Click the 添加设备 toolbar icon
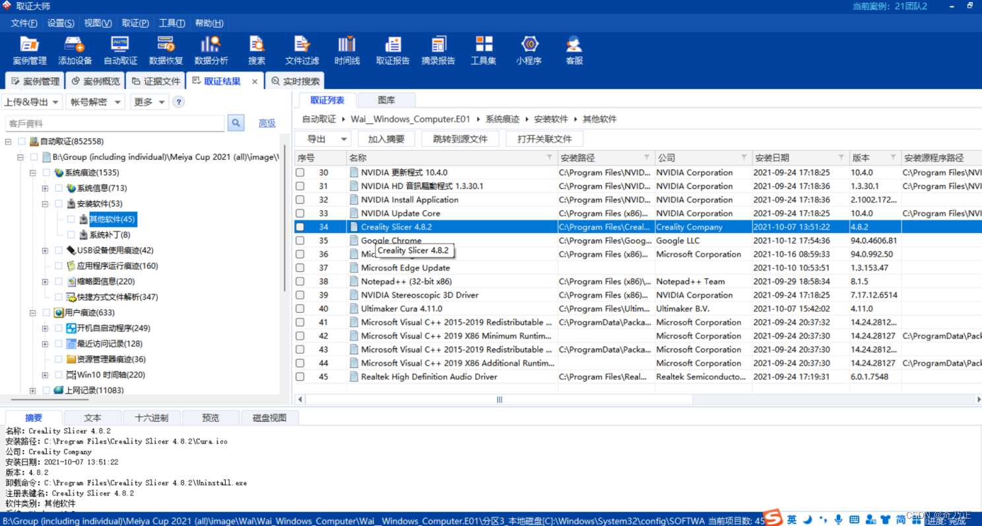Image resolution: width=982 pixels, height=526 pixels. 75,51
